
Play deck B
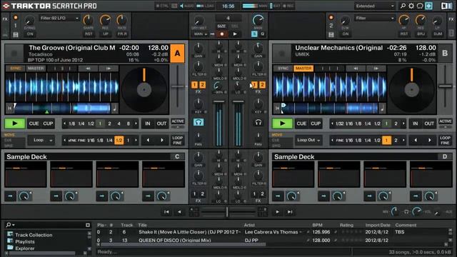282,124
